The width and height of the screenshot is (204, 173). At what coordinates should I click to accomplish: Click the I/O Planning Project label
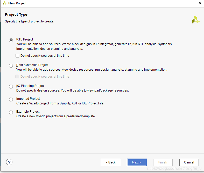(x=30, y=86)
